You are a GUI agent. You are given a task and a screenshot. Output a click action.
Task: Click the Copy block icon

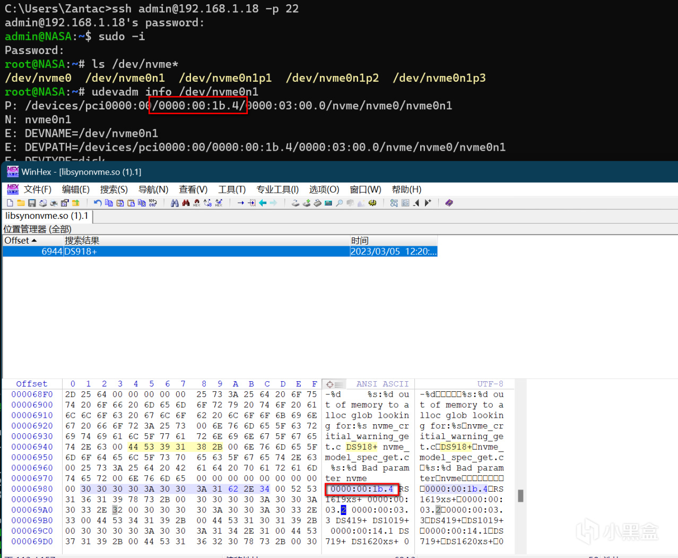(109, 203)
